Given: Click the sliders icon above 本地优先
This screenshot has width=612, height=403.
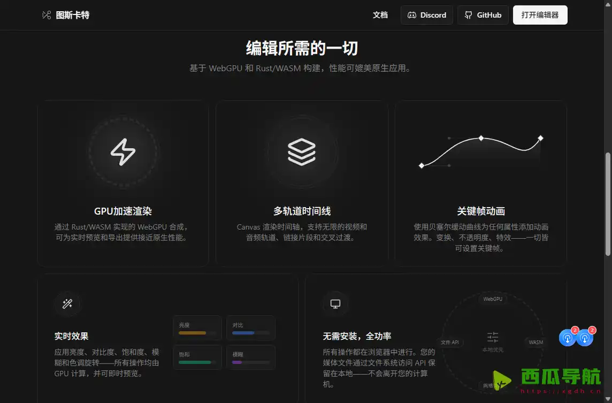Looking at the screenshot, I should (x=493, y=337).
